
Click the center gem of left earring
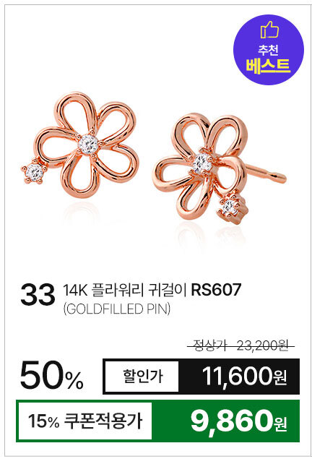click(x=88, y=144)
